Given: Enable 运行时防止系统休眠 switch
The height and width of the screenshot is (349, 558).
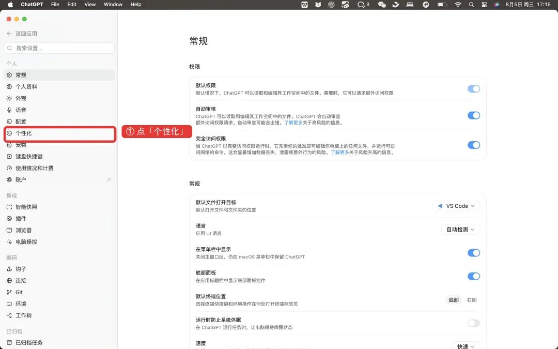Looking at the screenshot, I should coord(474,323).
